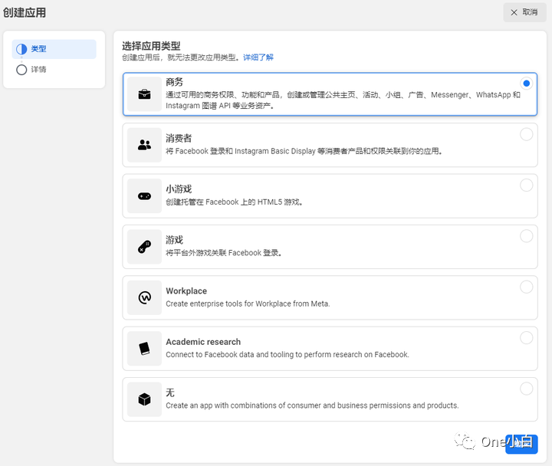Click the blue next button at bottom
552x466 pixels.
(x=521, y=445)
